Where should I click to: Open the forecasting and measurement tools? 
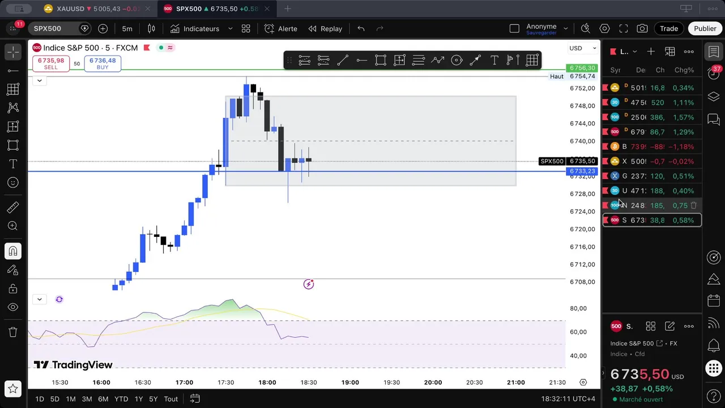click(13, 126)
